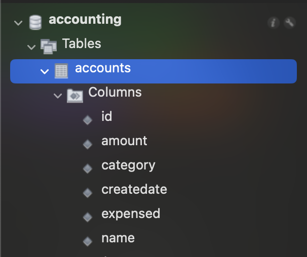Collapse the accounting schema chevron
Screen dimensions: 307x257
(x=19, y=23)
